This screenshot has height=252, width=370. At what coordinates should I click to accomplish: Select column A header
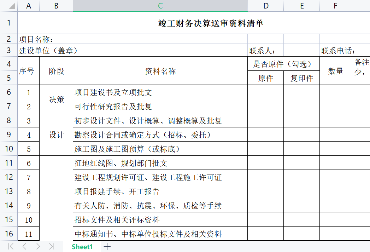click(29, 6)
